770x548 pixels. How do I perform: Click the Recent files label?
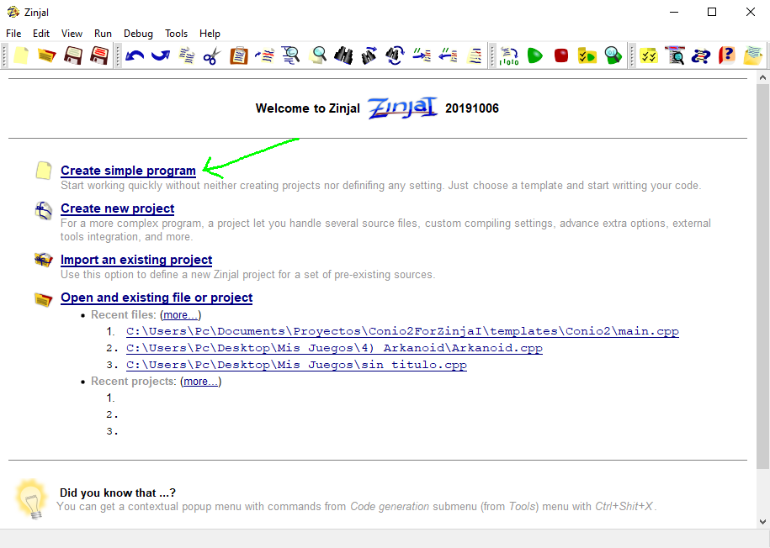123,314
